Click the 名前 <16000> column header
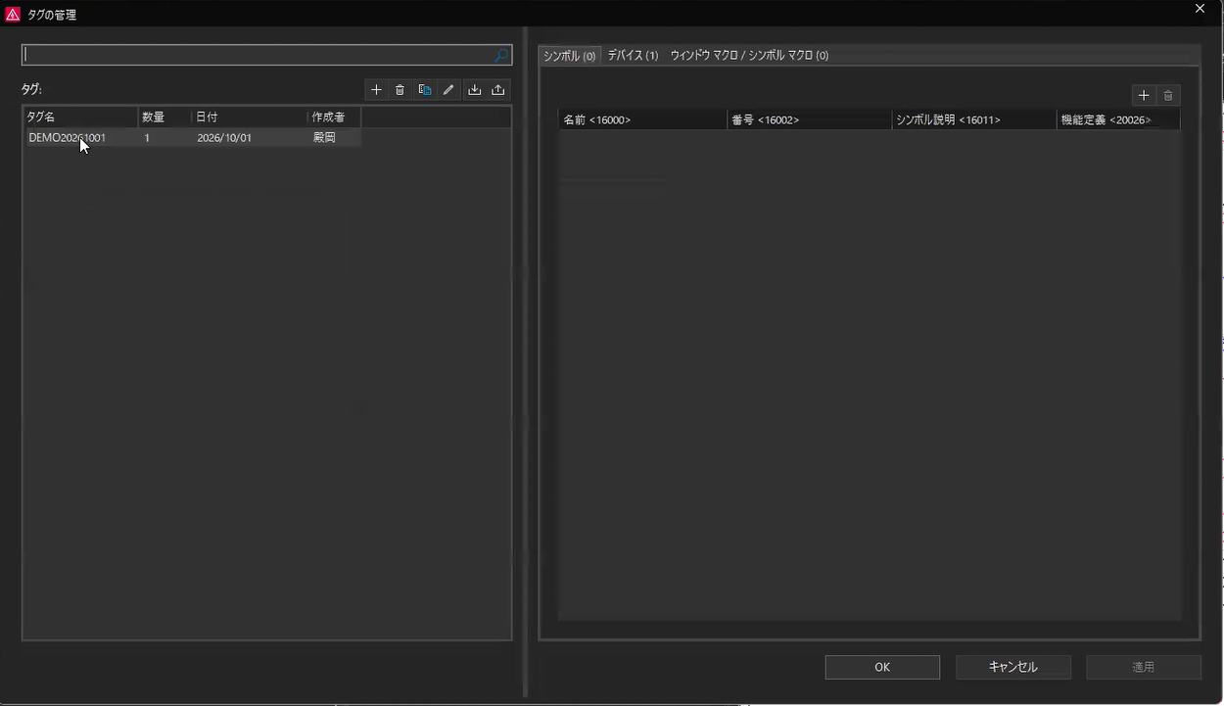Screen dimensions: 1224x706 642,119
